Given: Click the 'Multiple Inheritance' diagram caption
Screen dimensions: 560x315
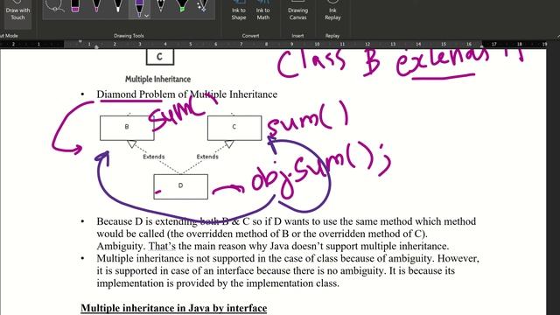Looking at the screenshot, I should tap(157, 79).
